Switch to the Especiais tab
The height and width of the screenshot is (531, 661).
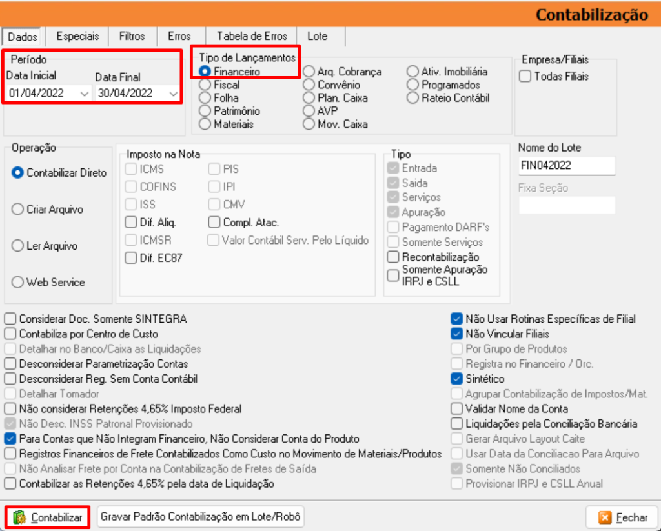77,36
